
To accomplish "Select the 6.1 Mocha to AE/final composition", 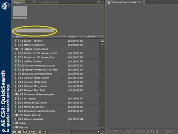I will [x=32, y=107].
